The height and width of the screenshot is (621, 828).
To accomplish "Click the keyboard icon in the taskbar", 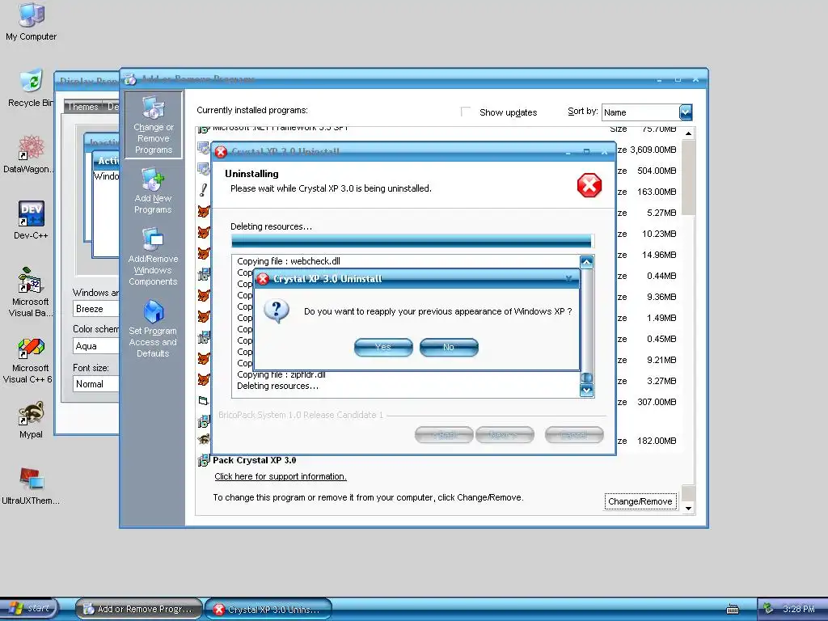I will pyautogui.click(x=733, y=610).
